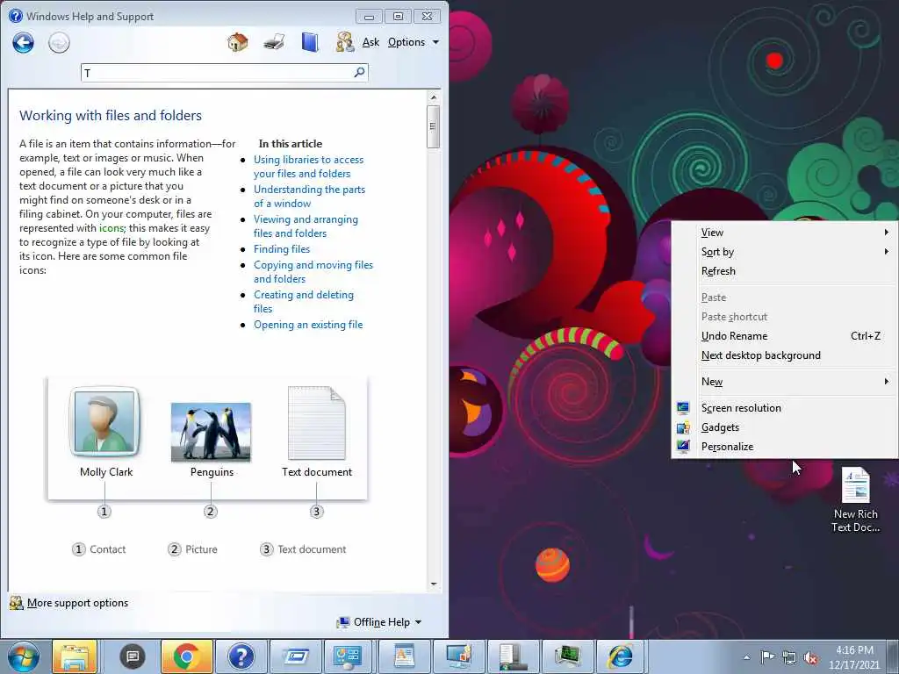
Task: Open 'Copying and moving files and folders' link
Action: (x=313, y=272)
